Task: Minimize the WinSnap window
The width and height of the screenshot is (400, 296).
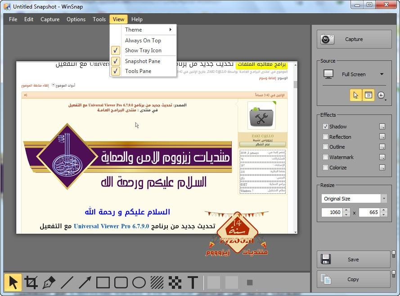Action: click(x=358, y=5)
